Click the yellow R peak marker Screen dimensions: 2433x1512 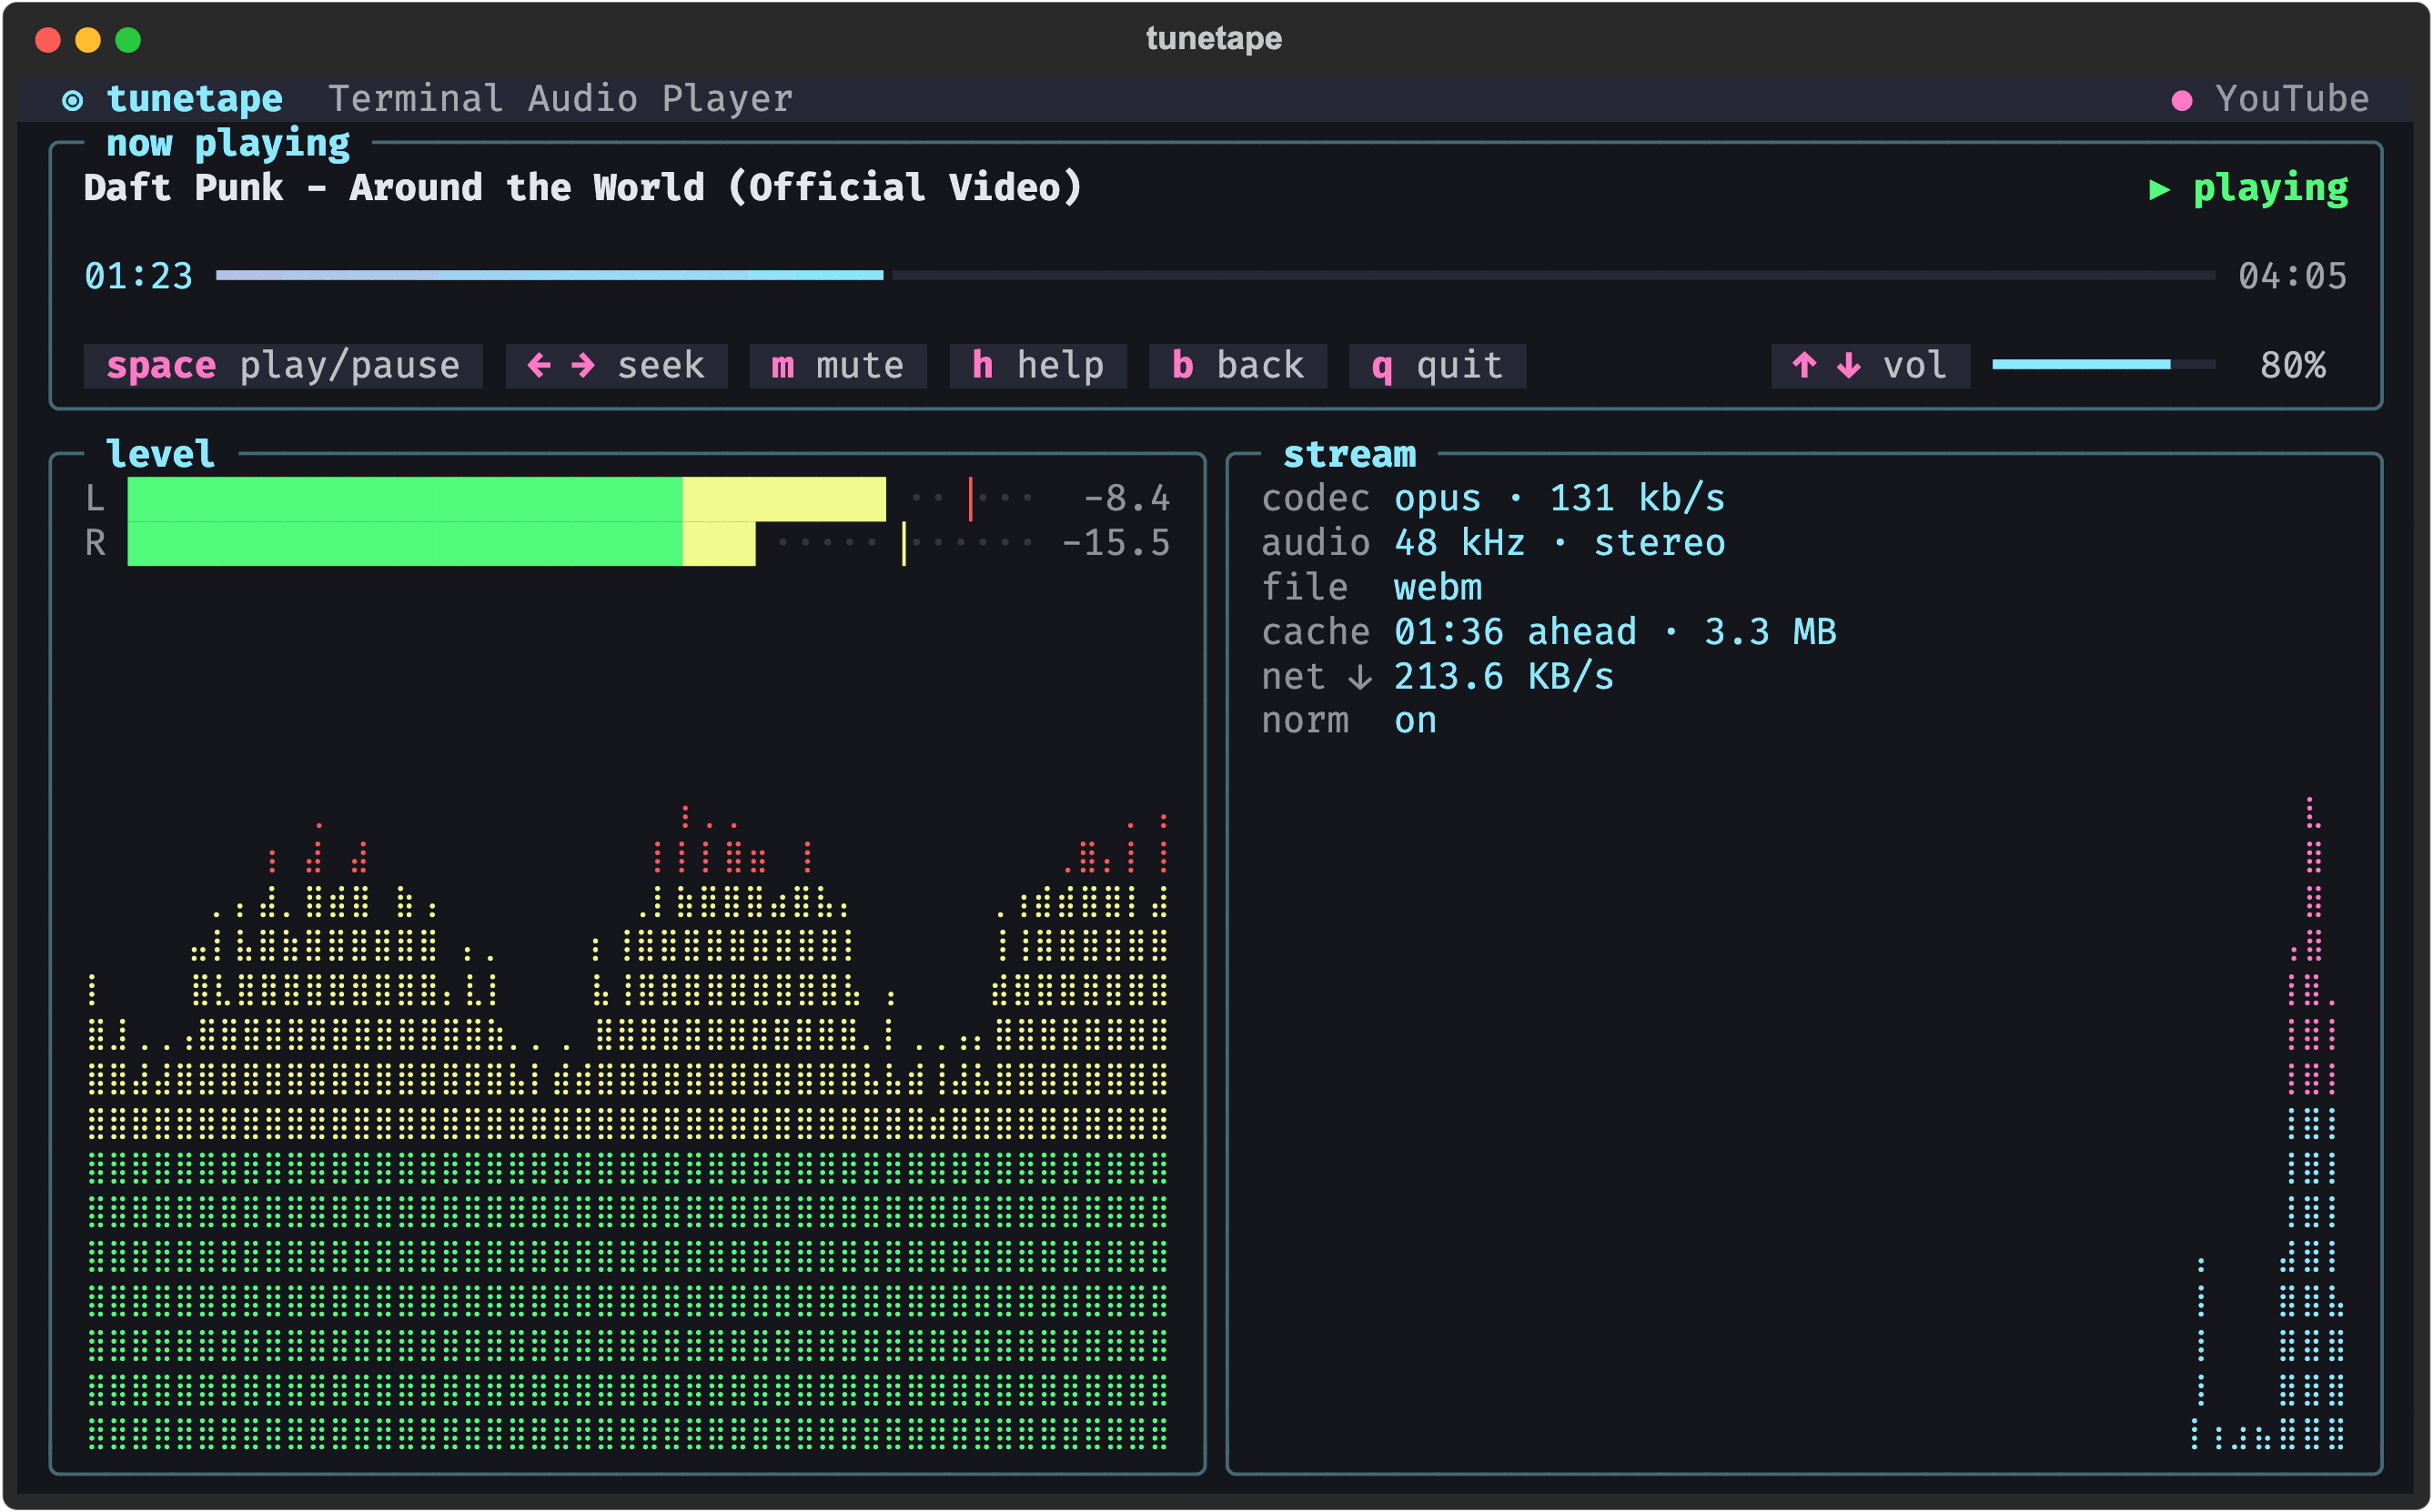tap(904, 544)
